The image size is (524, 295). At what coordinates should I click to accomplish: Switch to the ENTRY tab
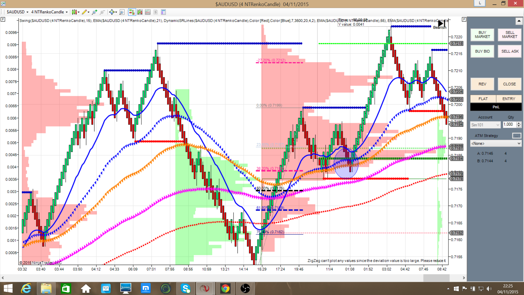[509, 99]
